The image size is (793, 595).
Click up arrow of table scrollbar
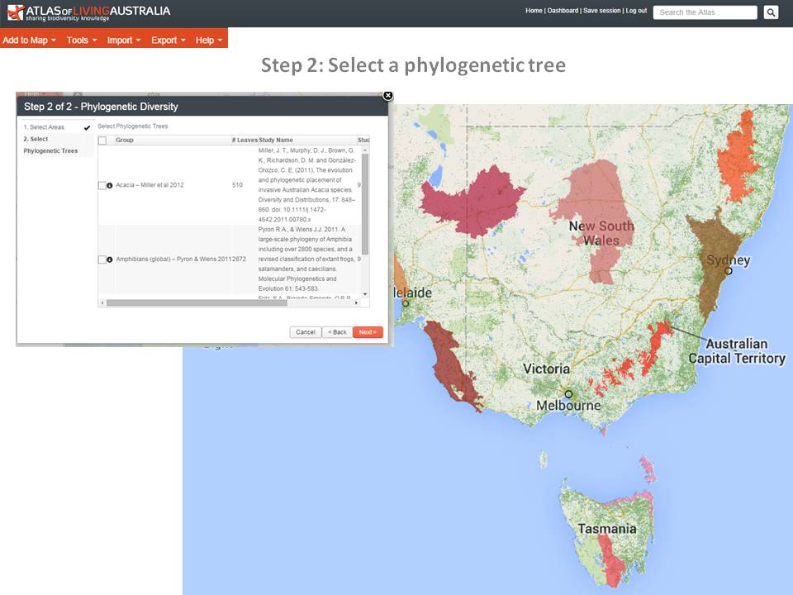tap(365, 150)
